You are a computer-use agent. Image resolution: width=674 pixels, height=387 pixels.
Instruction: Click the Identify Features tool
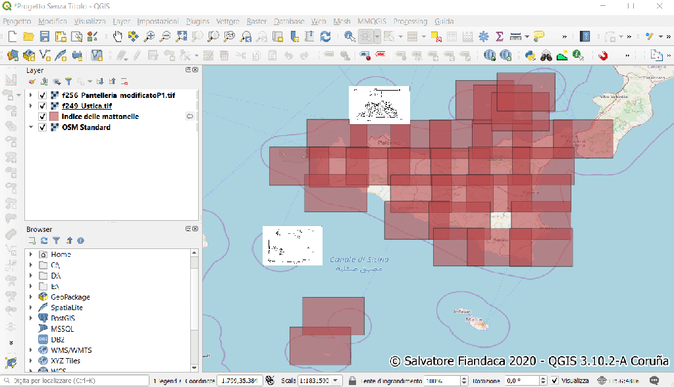click(349, 37)
